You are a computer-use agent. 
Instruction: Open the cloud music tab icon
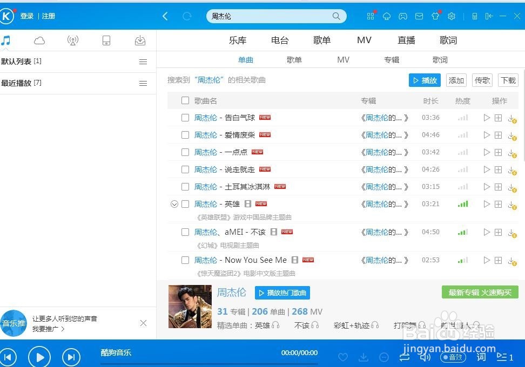39,40
